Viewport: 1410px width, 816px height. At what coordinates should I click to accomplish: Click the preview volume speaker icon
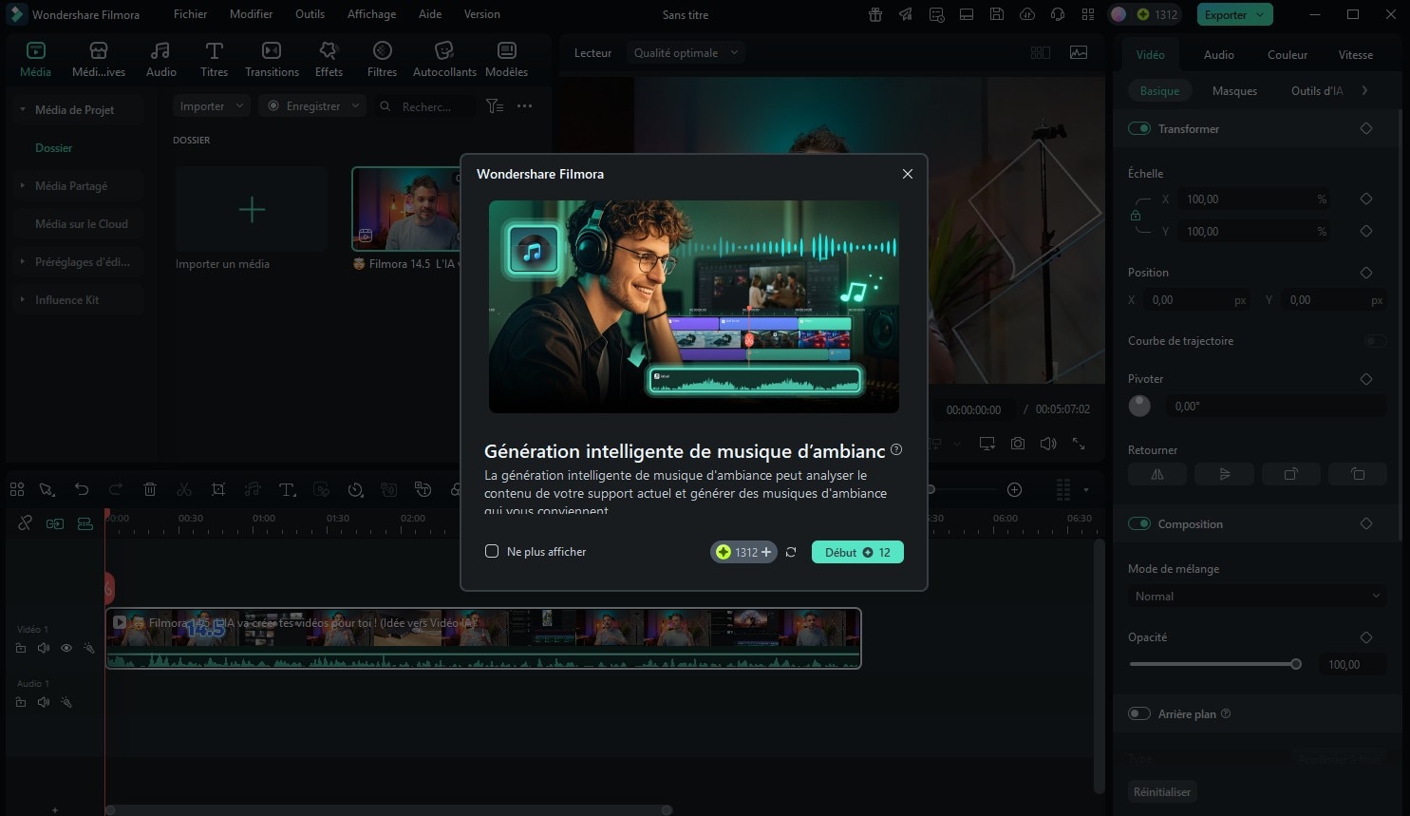point(1048,444)
